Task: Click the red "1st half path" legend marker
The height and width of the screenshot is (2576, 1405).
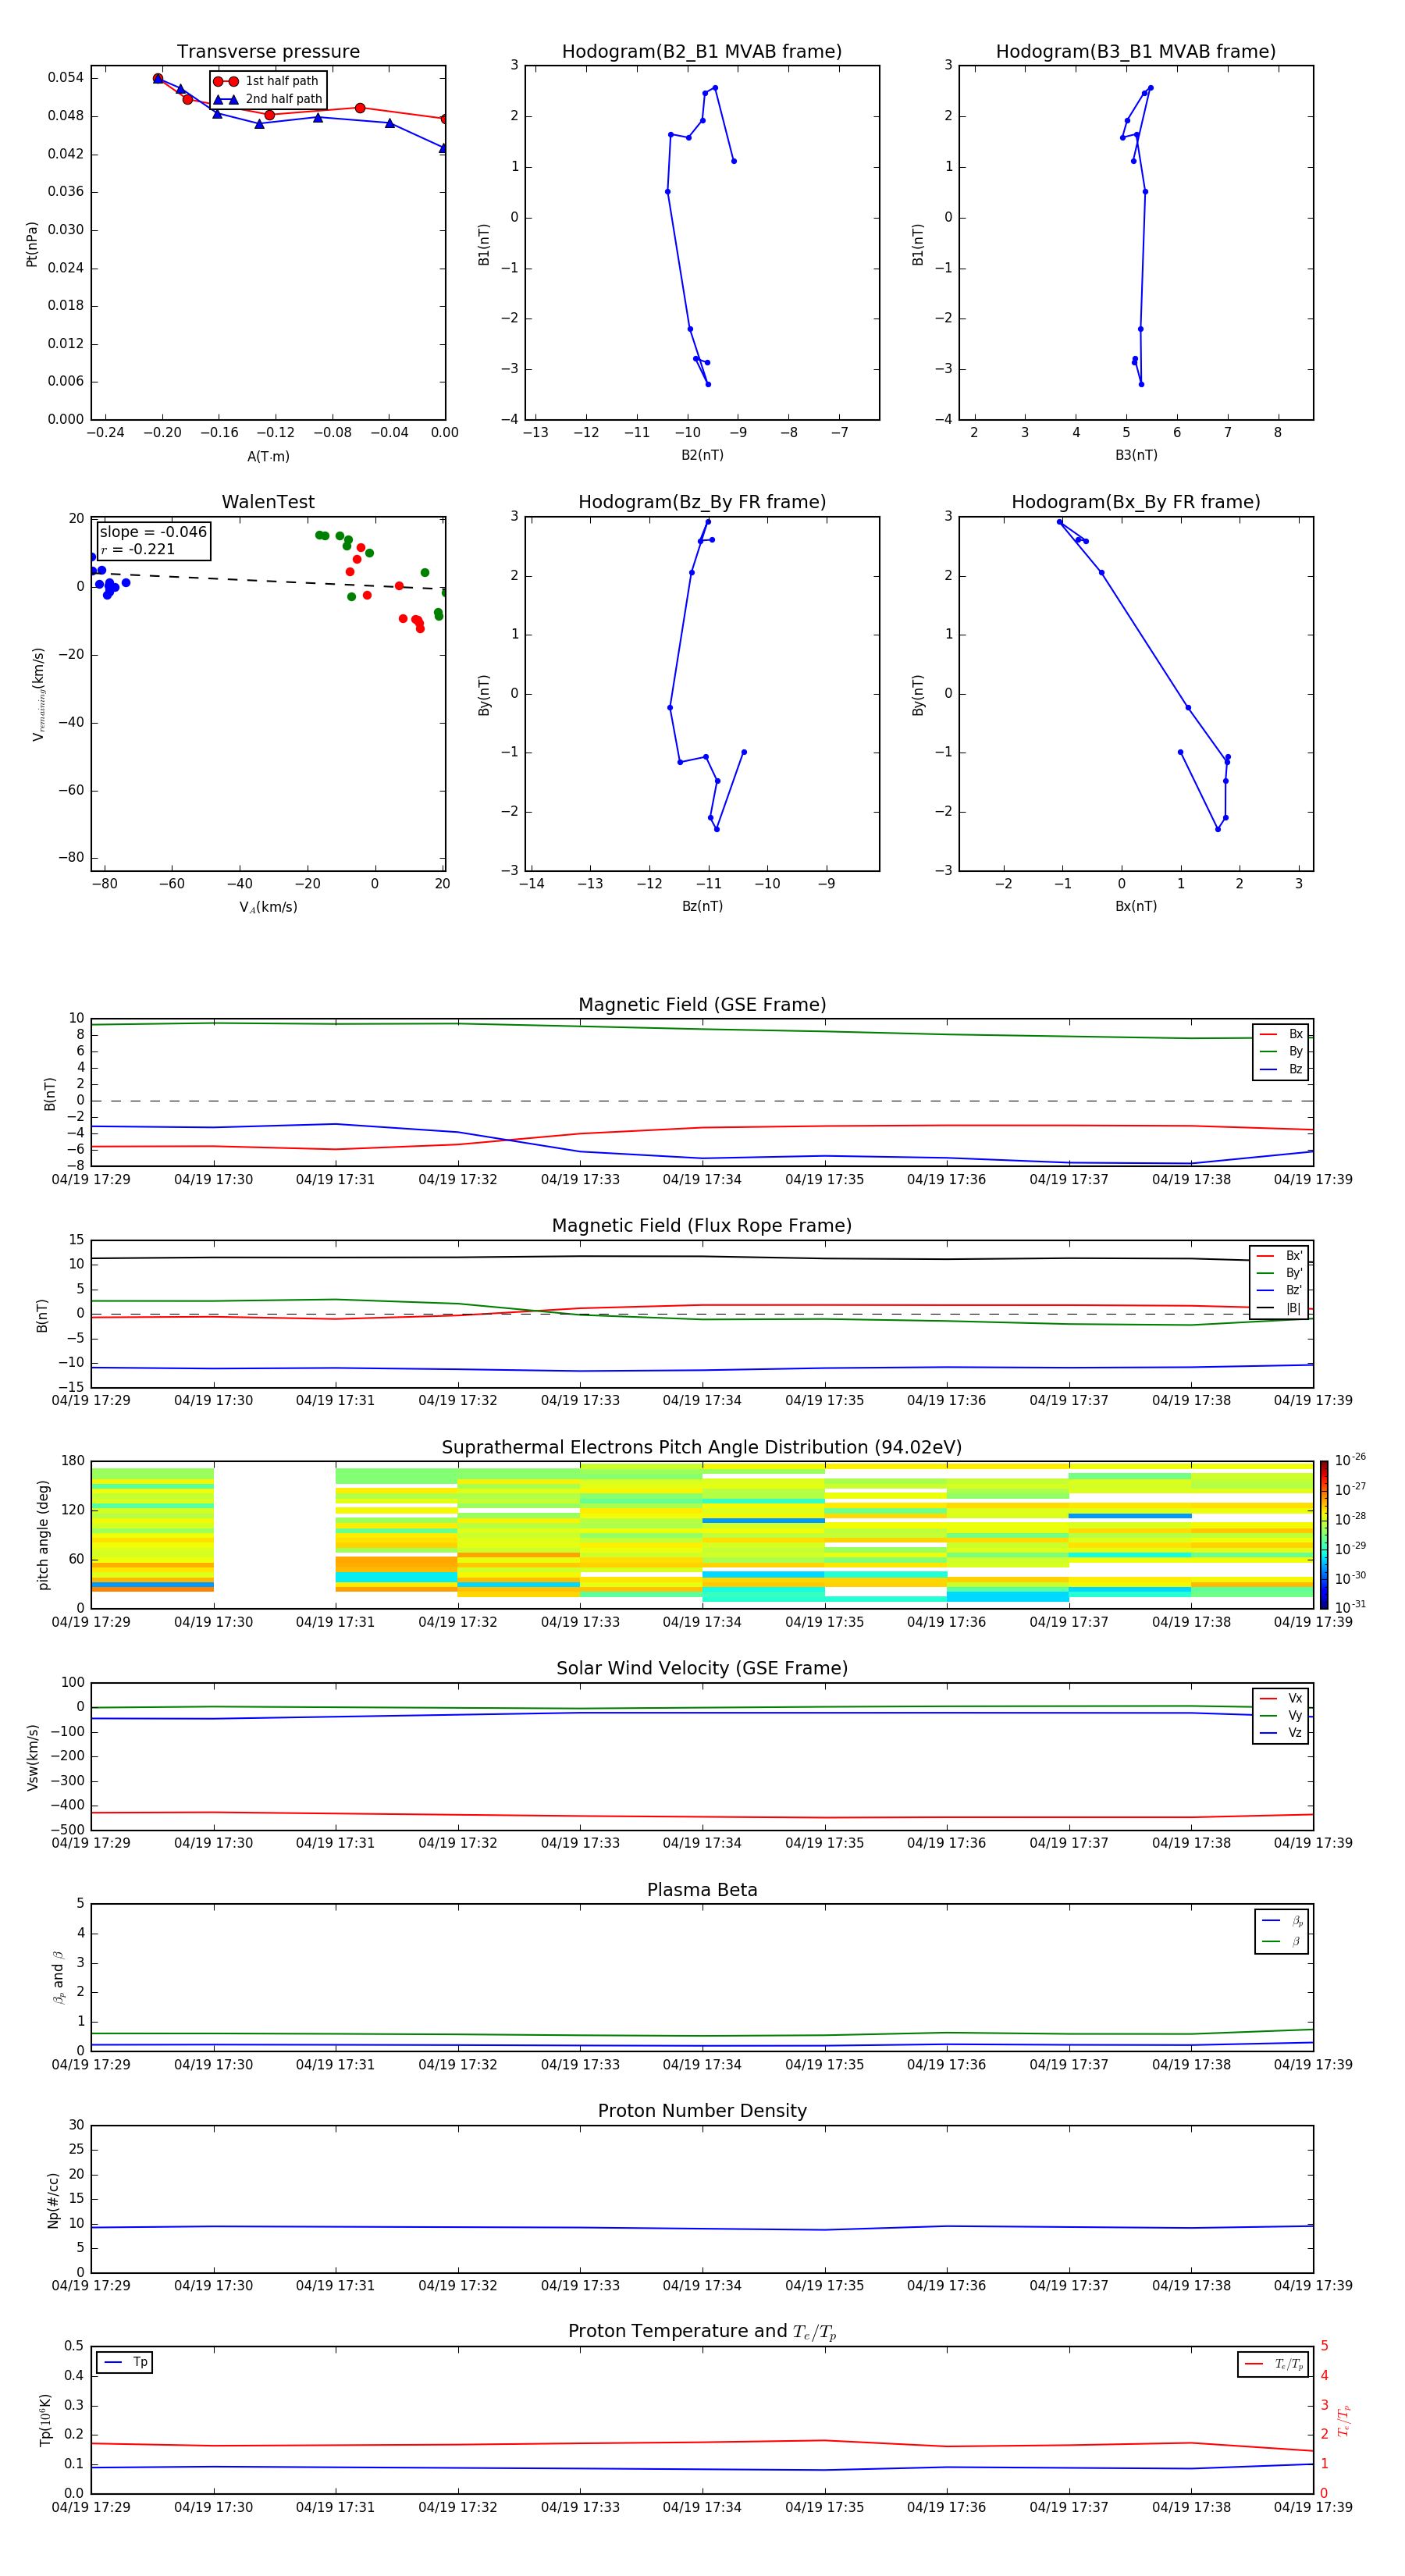Action: [x=226, y=81]
